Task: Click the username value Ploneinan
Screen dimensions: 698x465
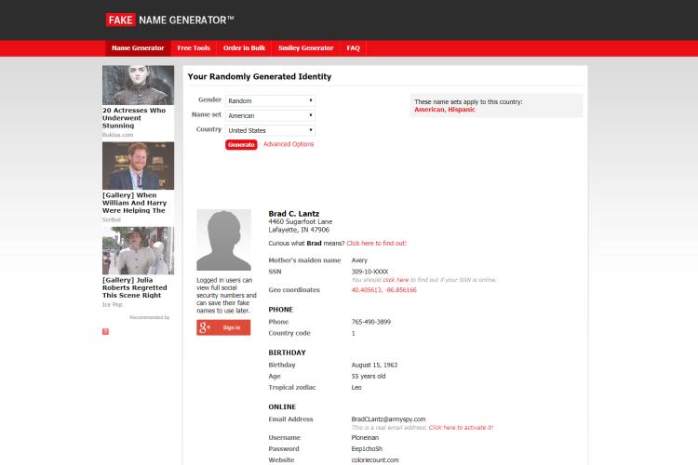Action: point(365,437)
